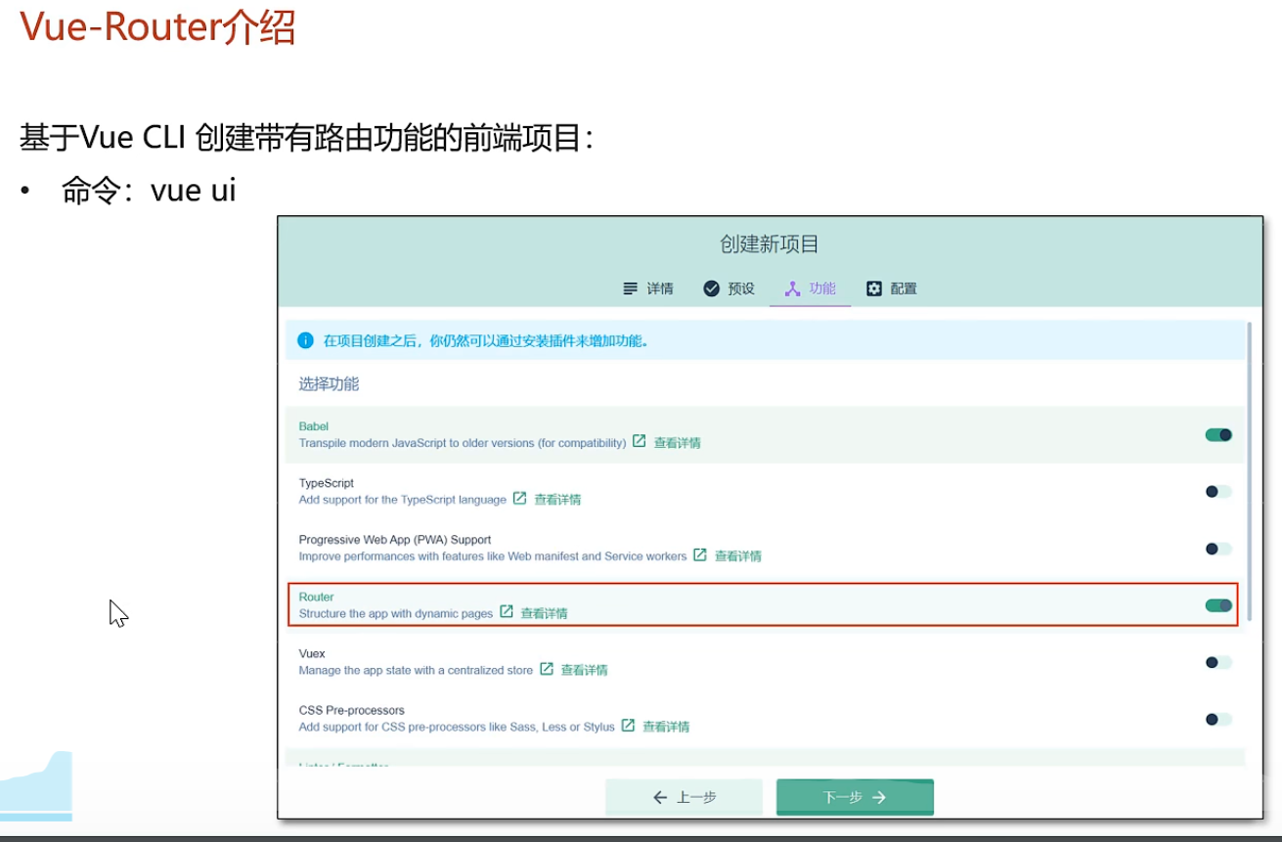Click 查看详情 link for PWA Support

[x=738, y=556]
